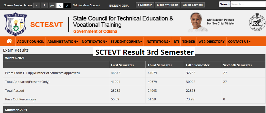Image resolution: width=266 pixels, height=113 pixels.
Task: Select ENGLISH language
Action: pyautogui.click(x=115, y=5)
